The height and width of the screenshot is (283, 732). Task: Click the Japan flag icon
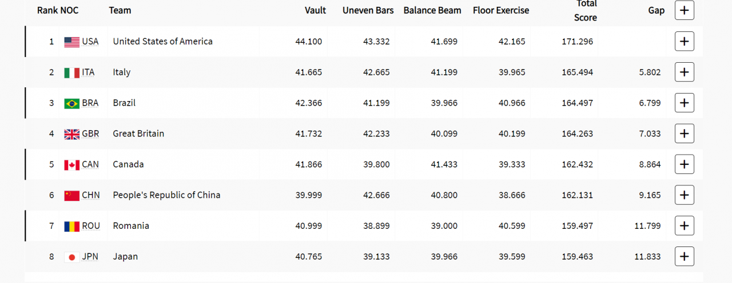(x=71, y=257)
